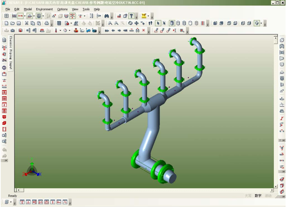Click the New file icon
287x207 pixels.
[x=6, y=23]
